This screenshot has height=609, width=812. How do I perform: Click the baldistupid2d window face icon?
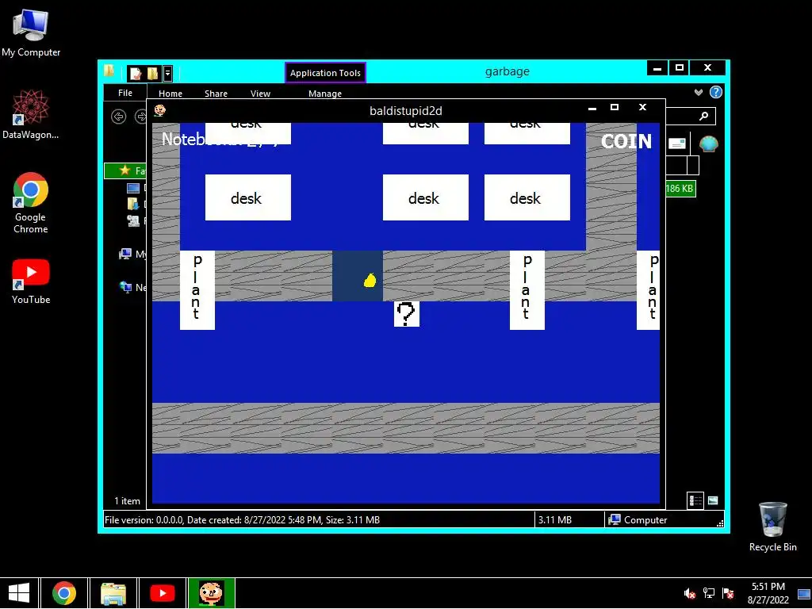pos(160,110)
